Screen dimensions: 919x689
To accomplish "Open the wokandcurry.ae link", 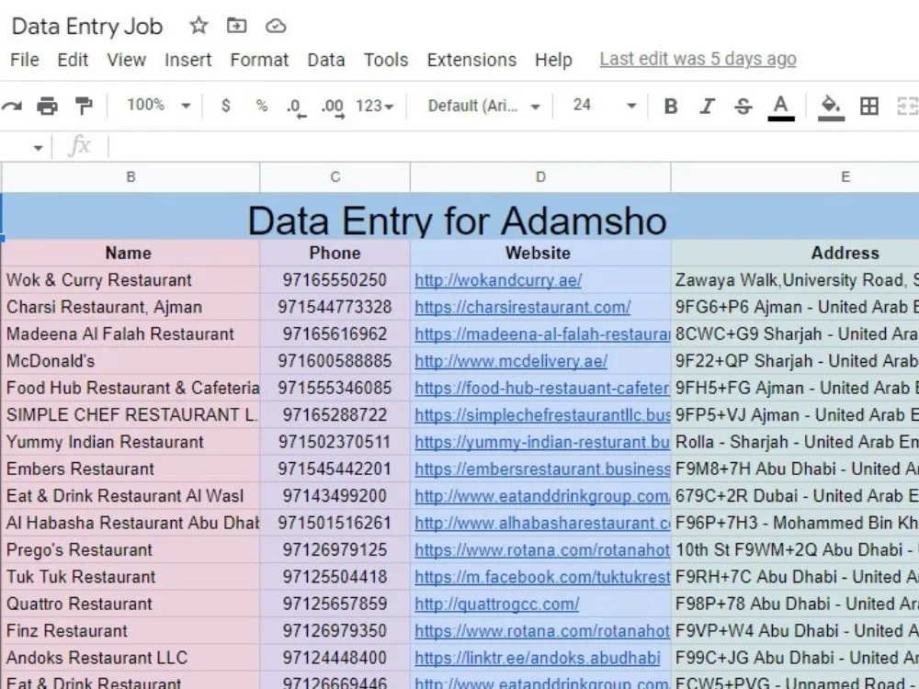I will [x=498, y=280].
